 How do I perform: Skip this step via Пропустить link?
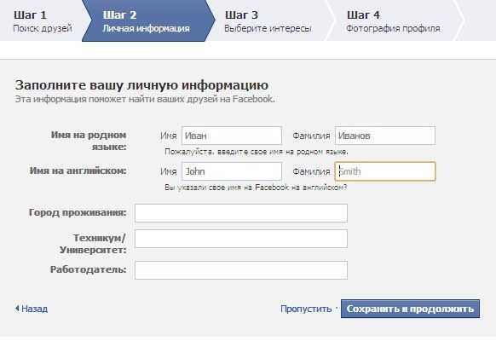306,309
